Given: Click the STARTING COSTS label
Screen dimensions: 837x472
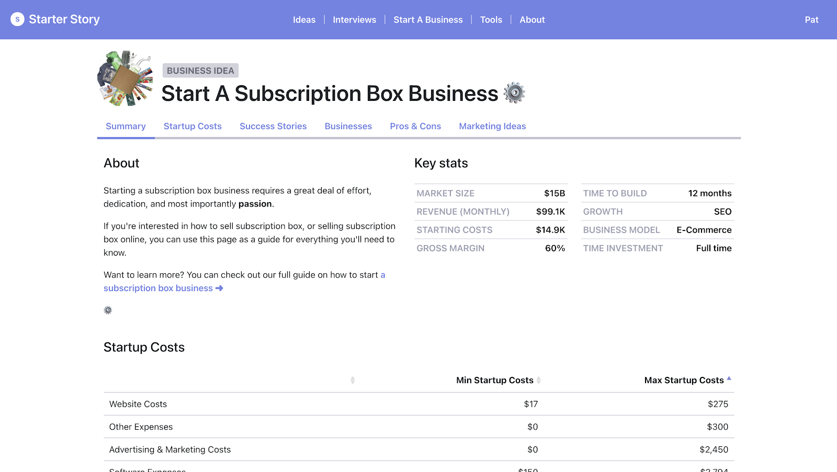Looking at the screenshot, I should (455, 229).
